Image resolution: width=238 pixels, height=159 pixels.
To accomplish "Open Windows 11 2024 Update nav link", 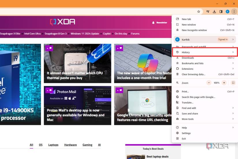I will pos(85,34).
